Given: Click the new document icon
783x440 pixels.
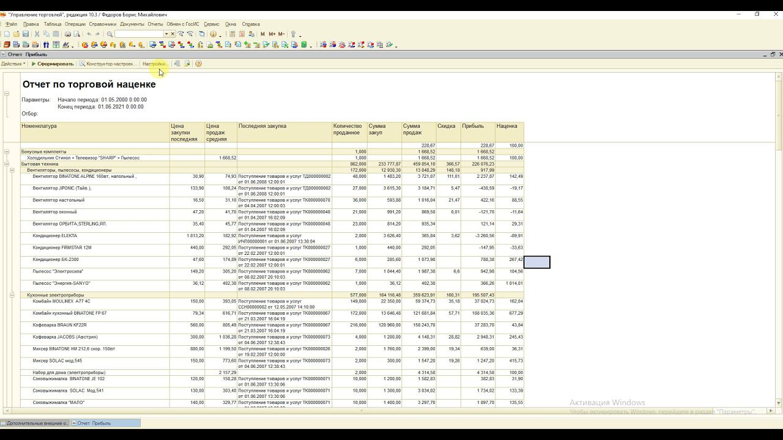Looking at the screenshot, I should 7,34.
